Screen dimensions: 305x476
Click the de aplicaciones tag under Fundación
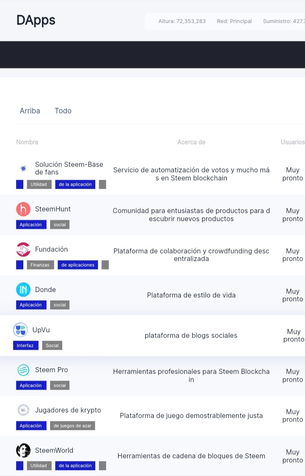78,265
